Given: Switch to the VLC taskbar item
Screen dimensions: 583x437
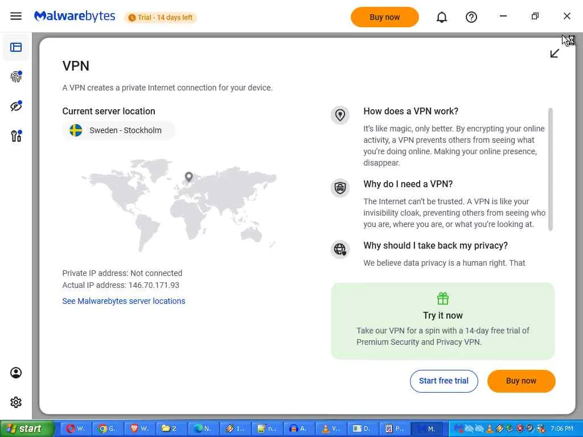Looking at the screenshot, I should [331, 429].
